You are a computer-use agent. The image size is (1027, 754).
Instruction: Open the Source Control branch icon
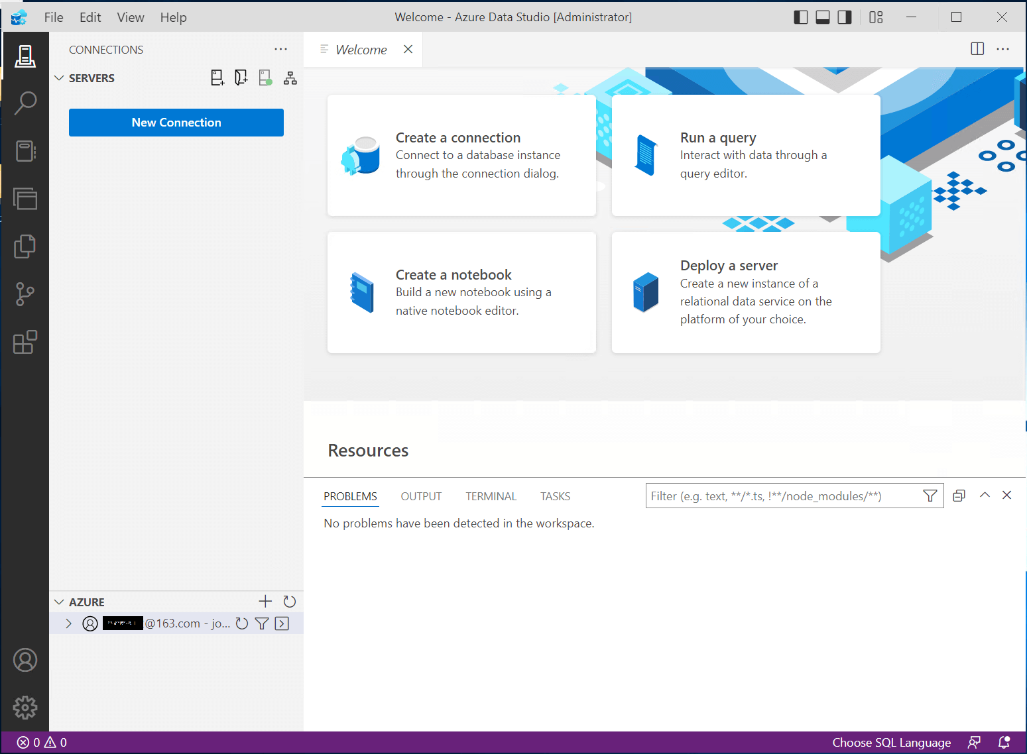point(25,294)
